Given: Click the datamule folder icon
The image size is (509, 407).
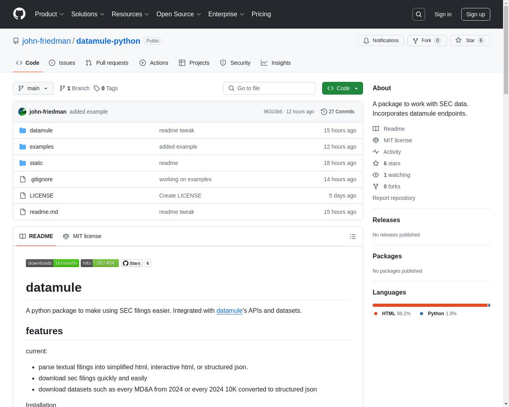Looking at the screenshot, I should (x=23, y=130).
